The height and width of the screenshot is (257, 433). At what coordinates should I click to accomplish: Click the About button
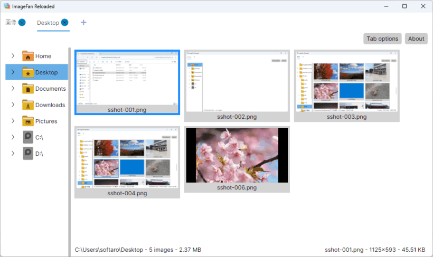[x=416, y=39]
